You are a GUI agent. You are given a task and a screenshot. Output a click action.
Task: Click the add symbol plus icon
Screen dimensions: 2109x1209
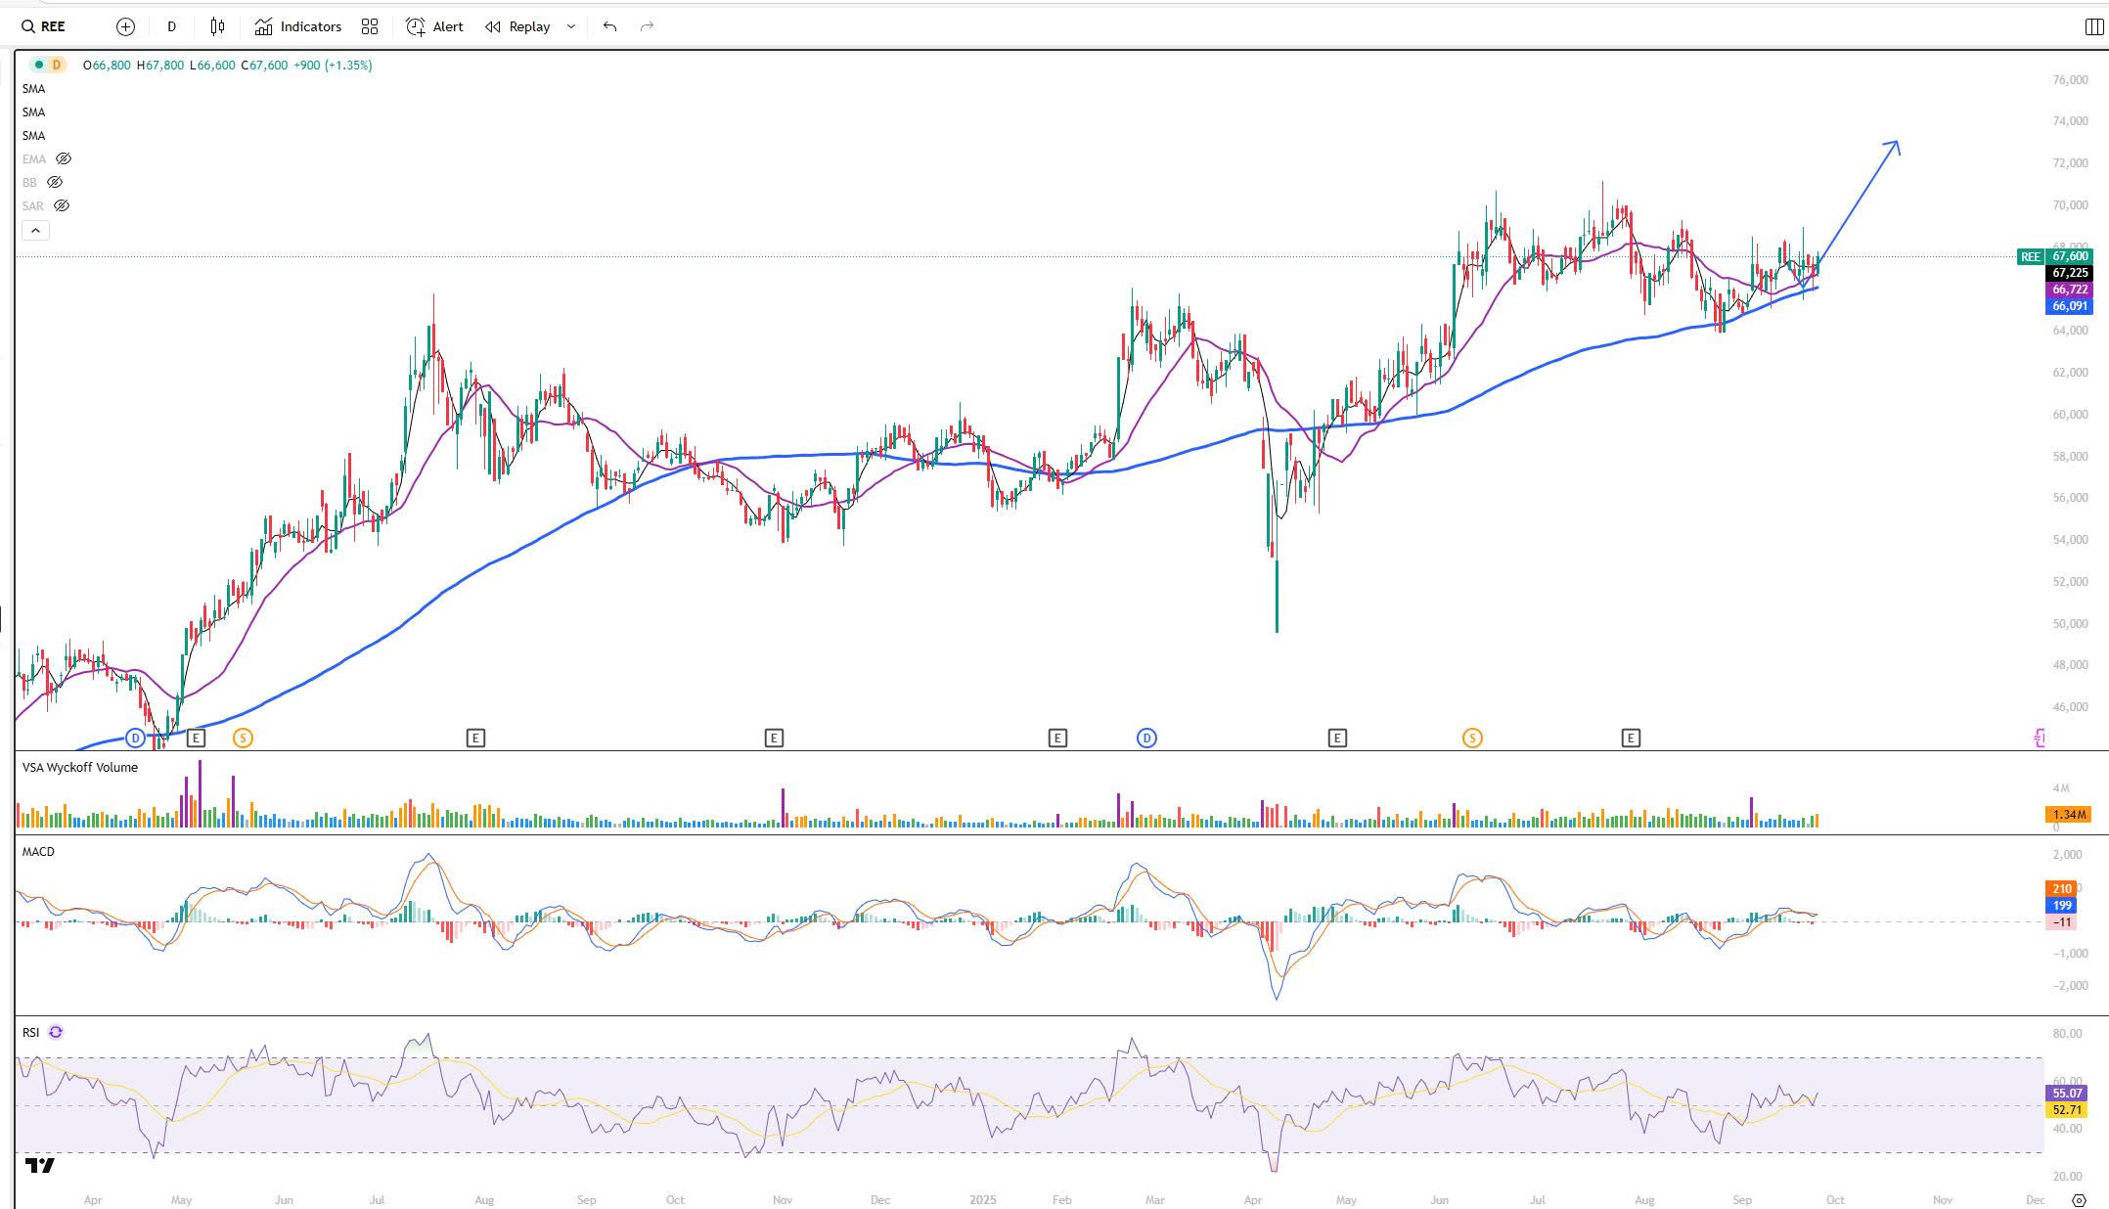click(125, 26)
